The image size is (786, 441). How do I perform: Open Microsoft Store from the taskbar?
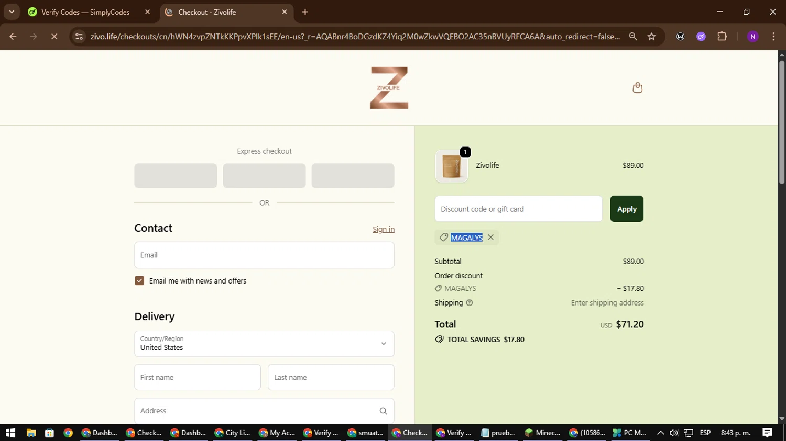coord(49,433)
